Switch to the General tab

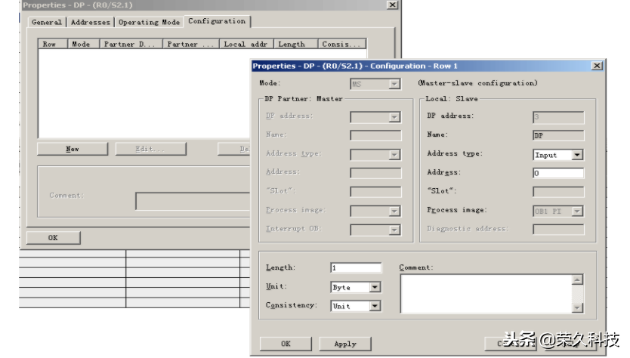[47, 23]
